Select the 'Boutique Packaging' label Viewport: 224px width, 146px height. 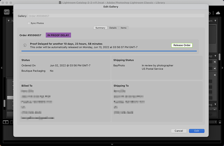33,71
